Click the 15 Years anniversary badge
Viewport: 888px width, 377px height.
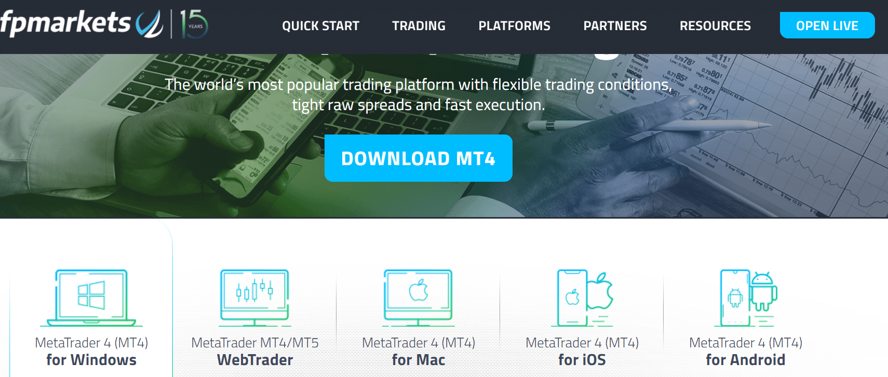[x=194, y=24]
